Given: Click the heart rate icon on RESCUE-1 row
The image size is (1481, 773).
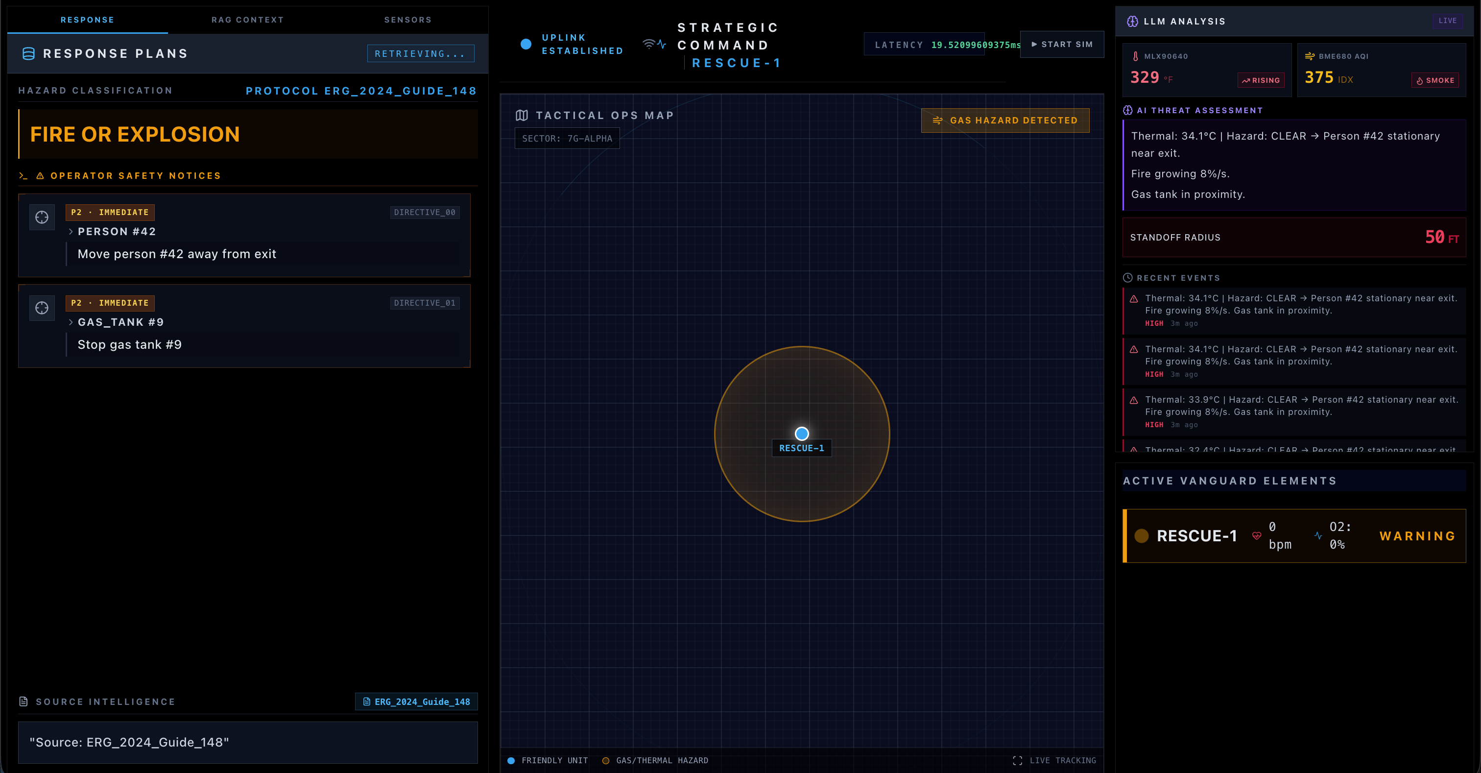Looking at the screenshot, I should pyautogui.click(x=1257, y=535).
